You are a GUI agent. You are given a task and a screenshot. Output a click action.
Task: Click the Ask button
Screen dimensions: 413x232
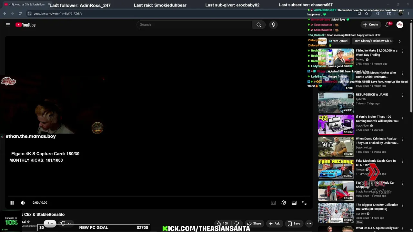click(274, 223)
